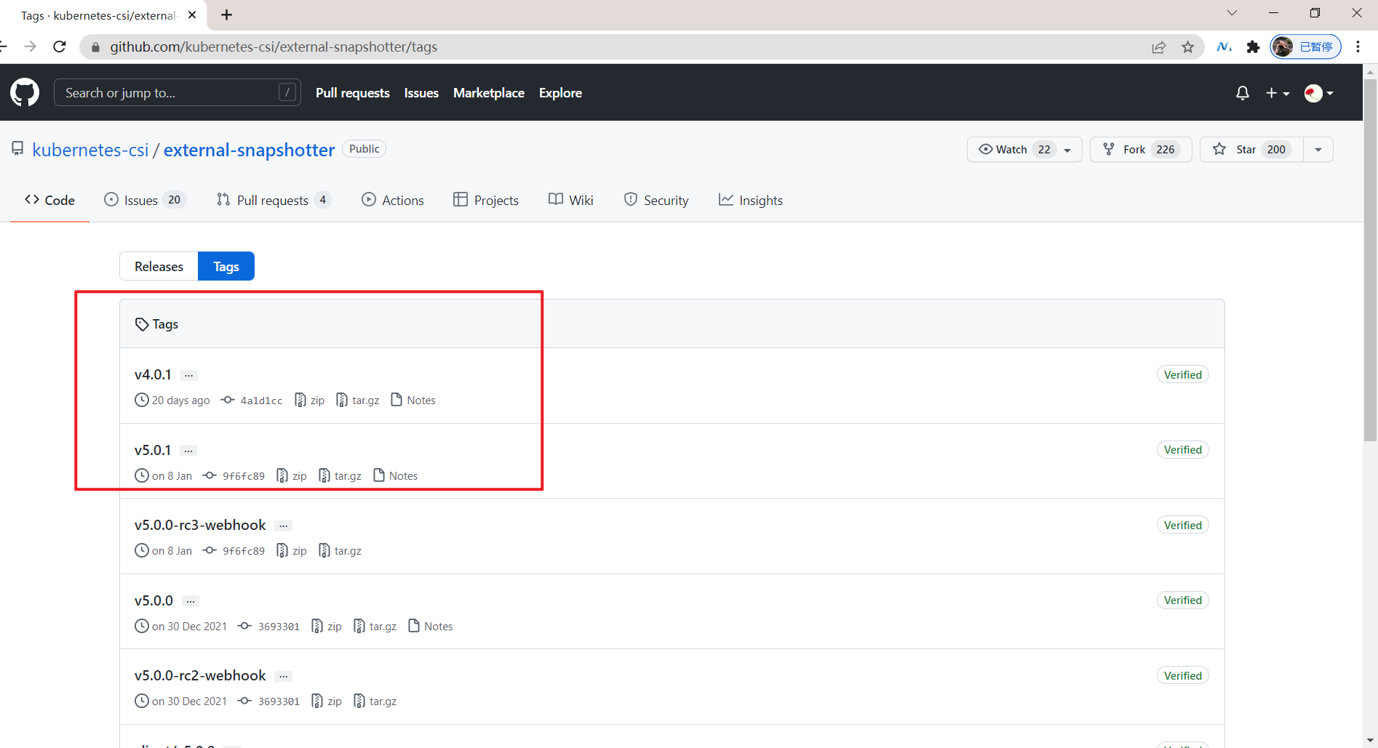1378x748 pixels.
Task: Switch to the Insights tab
Action: tap(751, 200)
